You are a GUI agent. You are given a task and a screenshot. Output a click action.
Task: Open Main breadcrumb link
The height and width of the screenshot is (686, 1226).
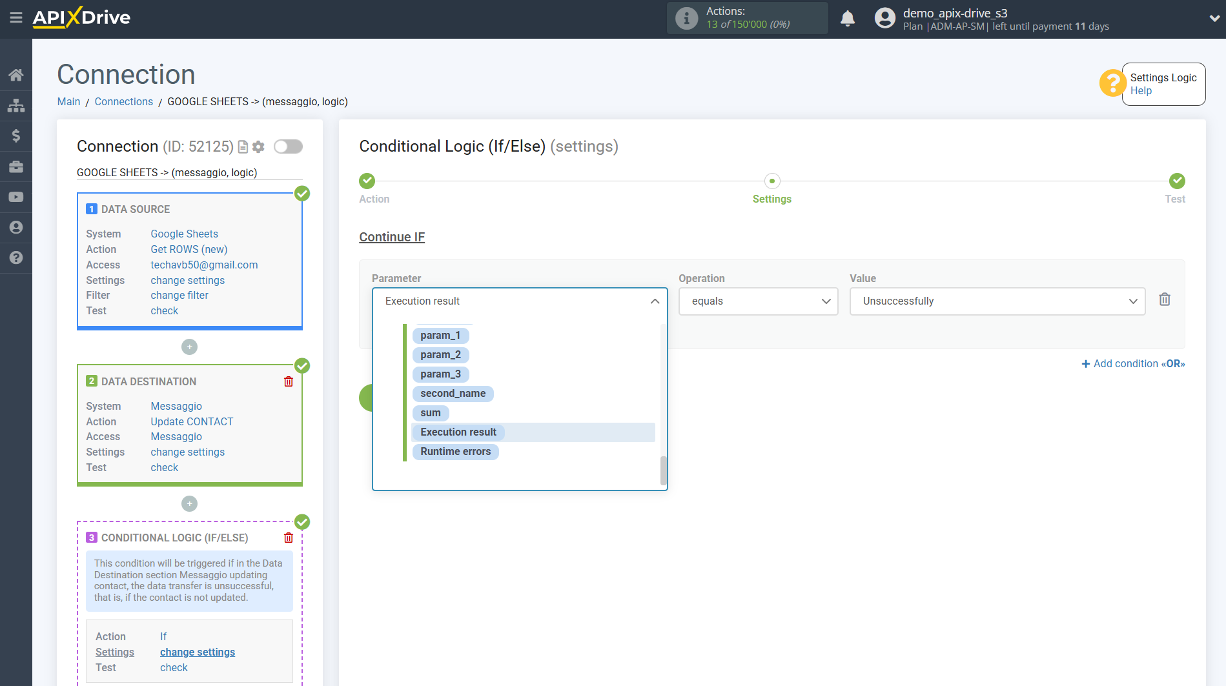(68, 102)
